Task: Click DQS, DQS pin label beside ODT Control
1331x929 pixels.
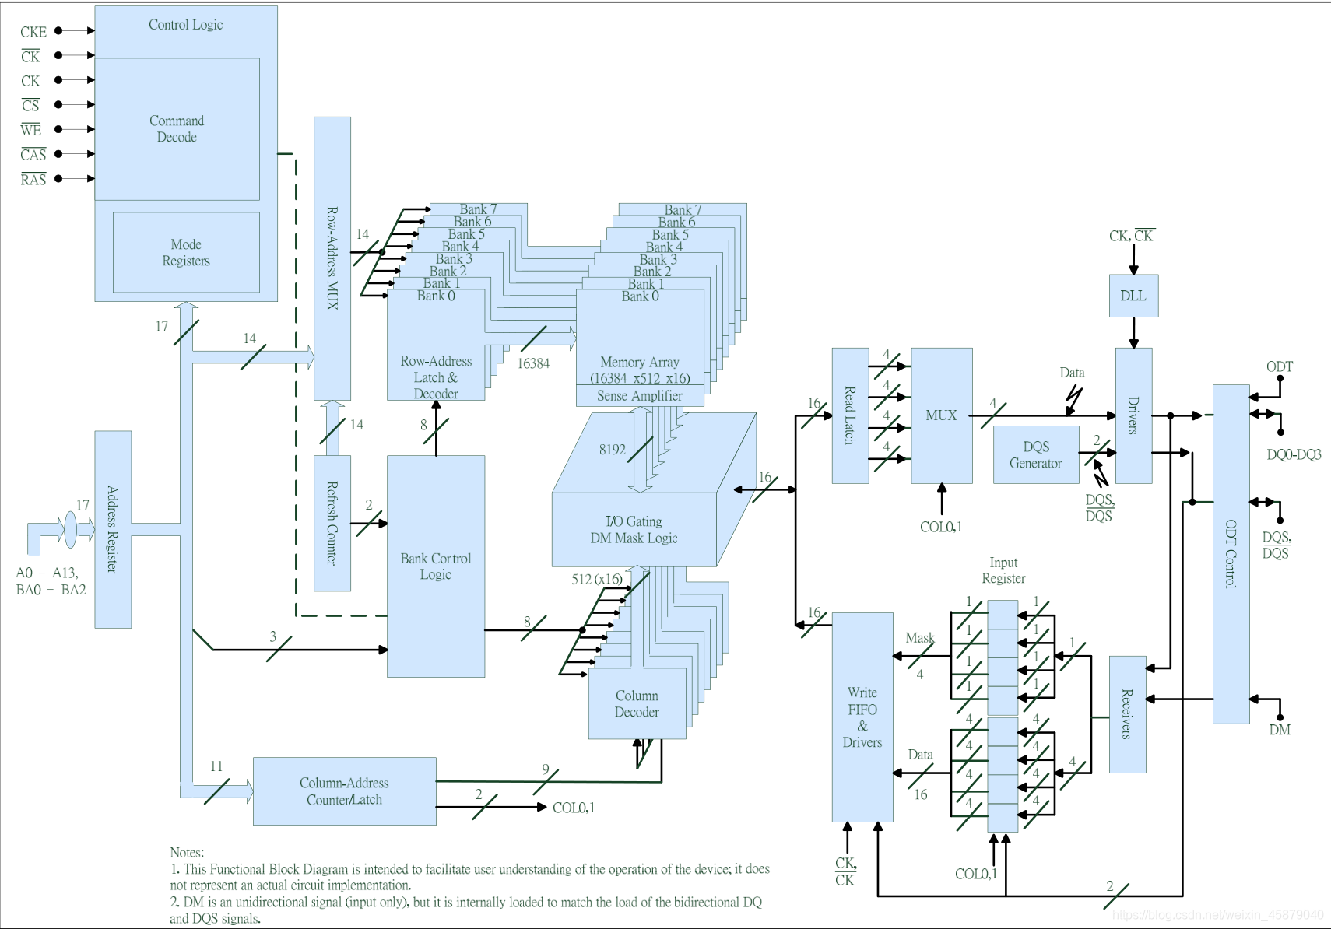Action: pyautogui.click(x=1277, y=545)
